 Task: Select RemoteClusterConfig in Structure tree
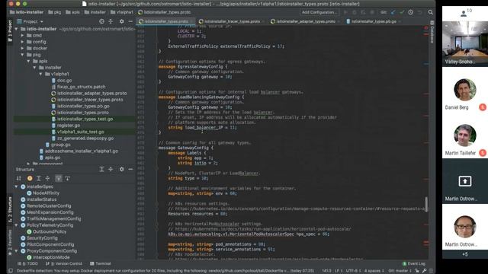(x=46, y=206)
